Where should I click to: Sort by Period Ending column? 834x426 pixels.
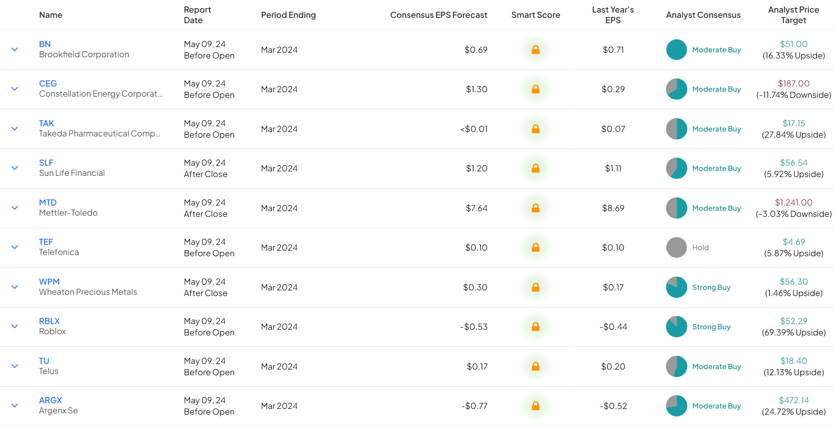click(288, 15)
